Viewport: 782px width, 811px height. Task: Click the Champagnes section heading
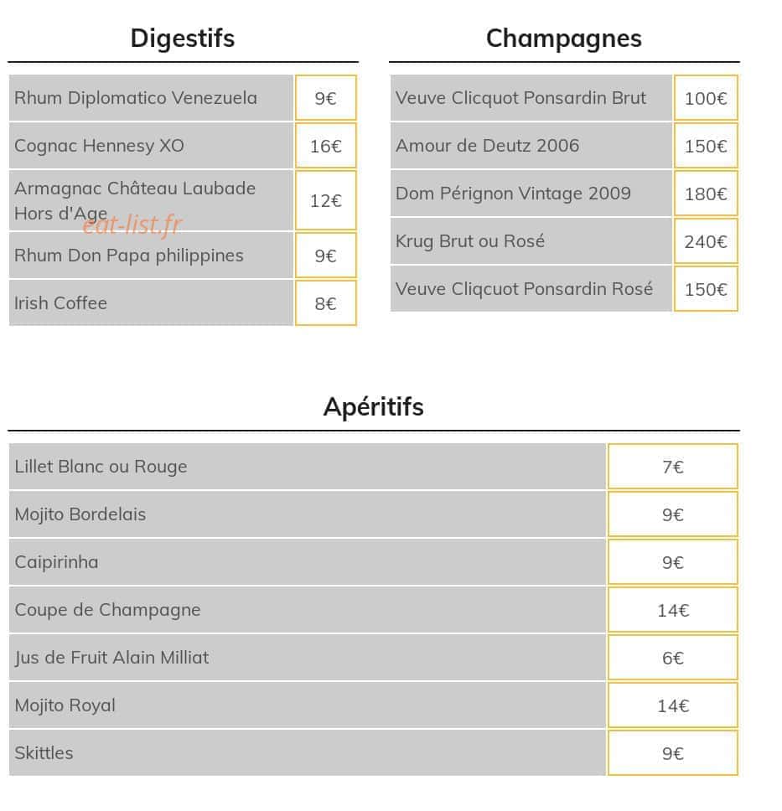(564, 39)
